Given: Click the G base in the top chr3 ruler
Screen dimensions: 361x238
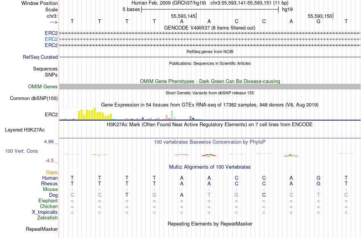Looking at the screenshot, I should tap(318, 21).
